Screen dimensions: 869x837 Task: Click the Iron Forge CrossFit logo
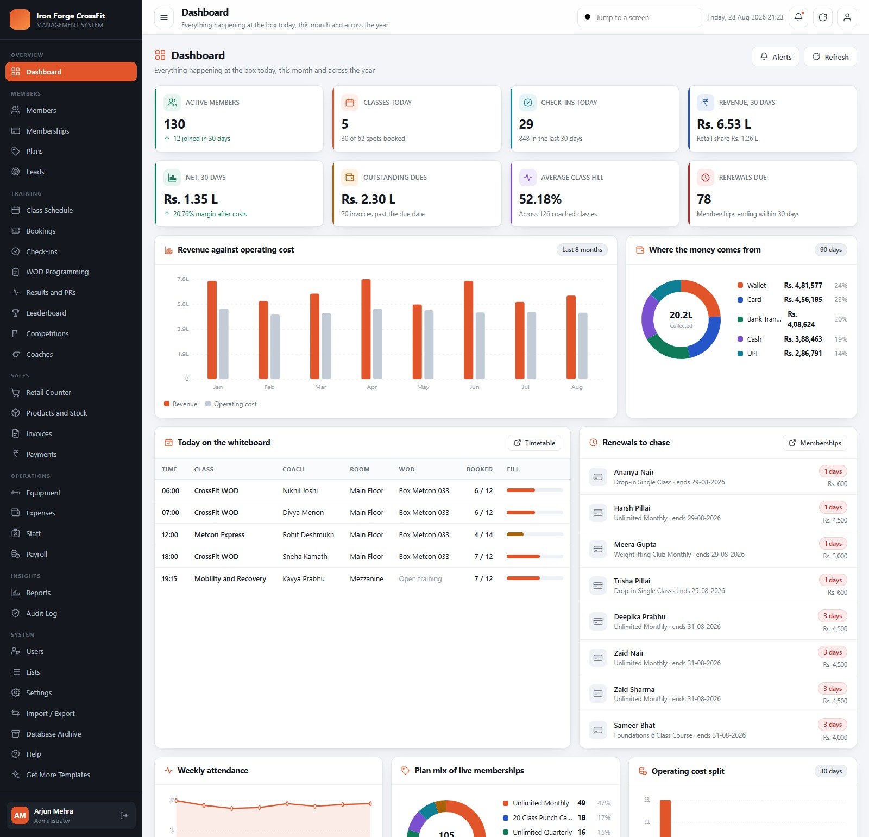(x=20, y=20)
